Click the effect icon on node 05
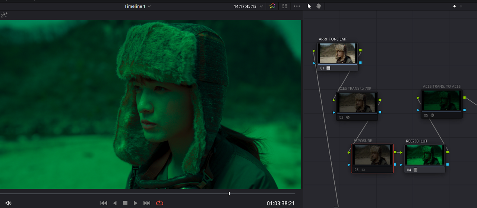This screenshot has width=477, height=208. coord(432,115)
